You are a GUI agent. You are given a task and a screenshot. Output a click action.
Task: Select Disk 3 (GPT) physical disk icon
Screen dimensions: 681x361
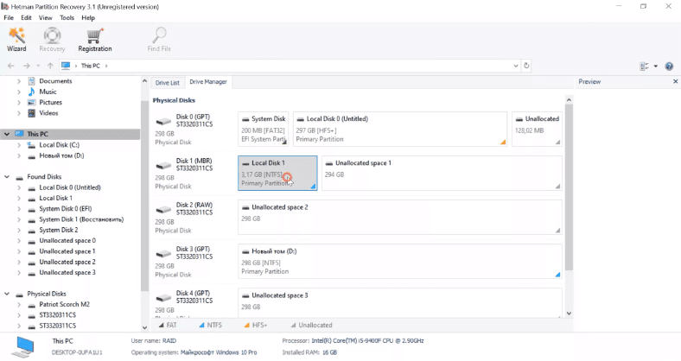[x=163, y=254]
